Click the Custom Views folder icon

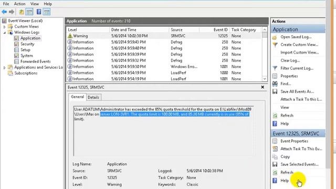coord(10,26)
